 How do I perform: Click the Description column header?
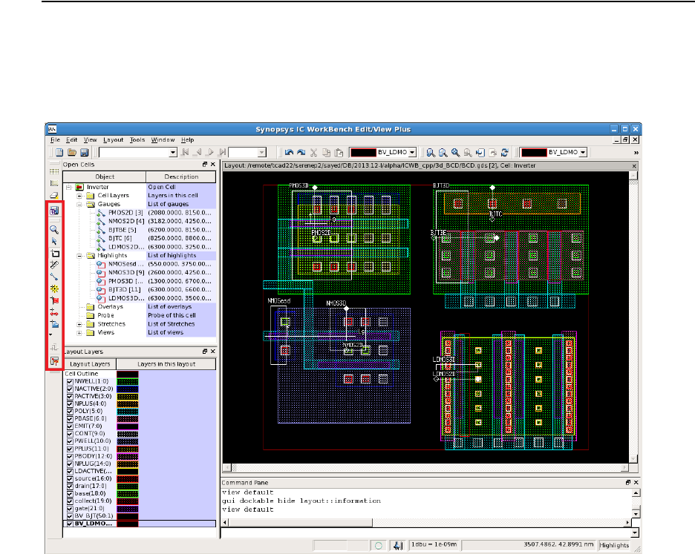point(182,177)
